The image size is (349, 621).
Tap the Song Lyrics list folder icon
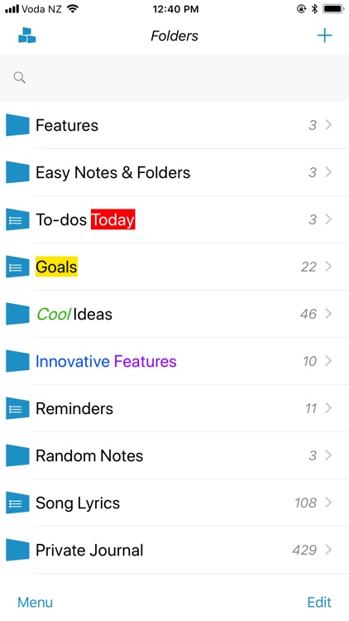click(x=17, y=503)
